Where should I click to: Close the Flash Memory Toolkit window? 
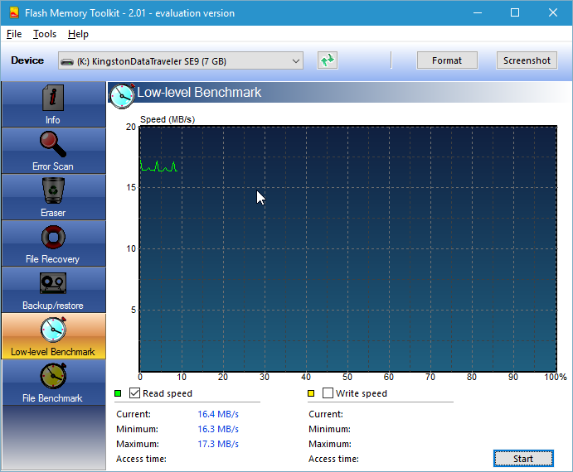tap(553, 12)
